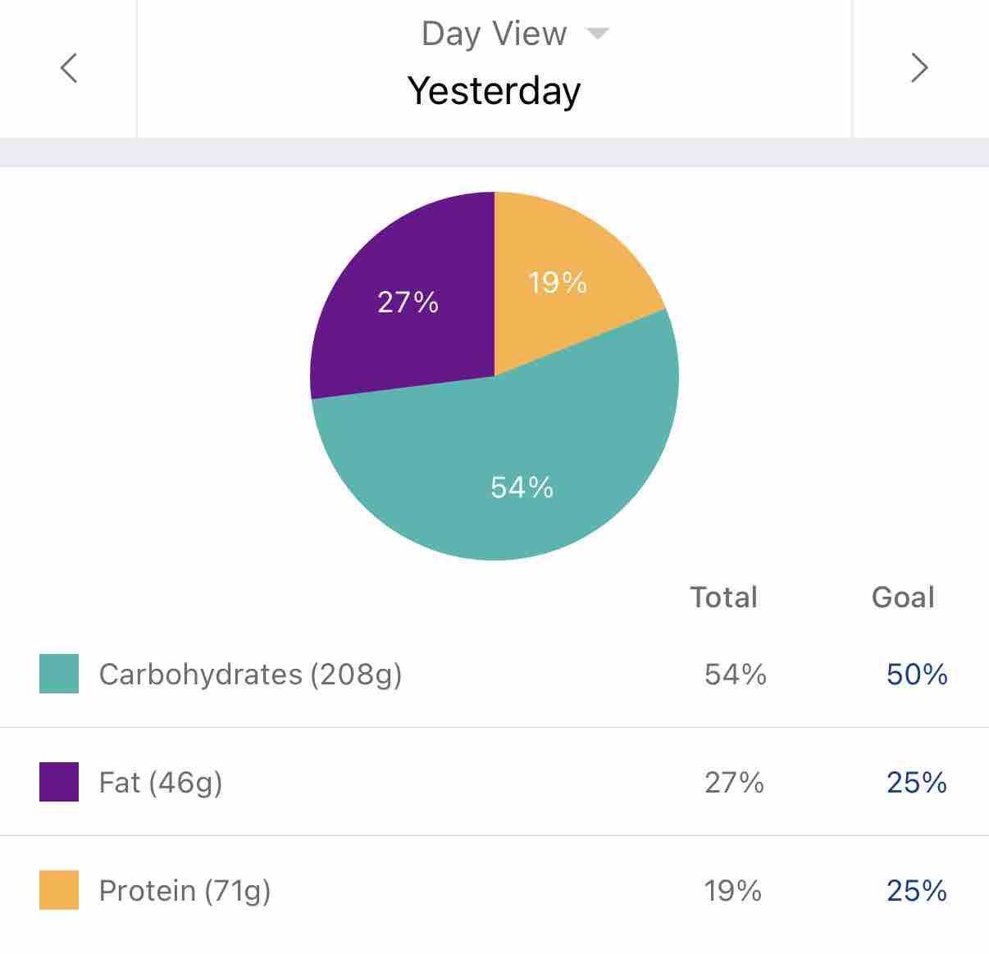Open the Day View dropdown arrow
The width and height of the screenshot is (989, 954).
[597, 34]
